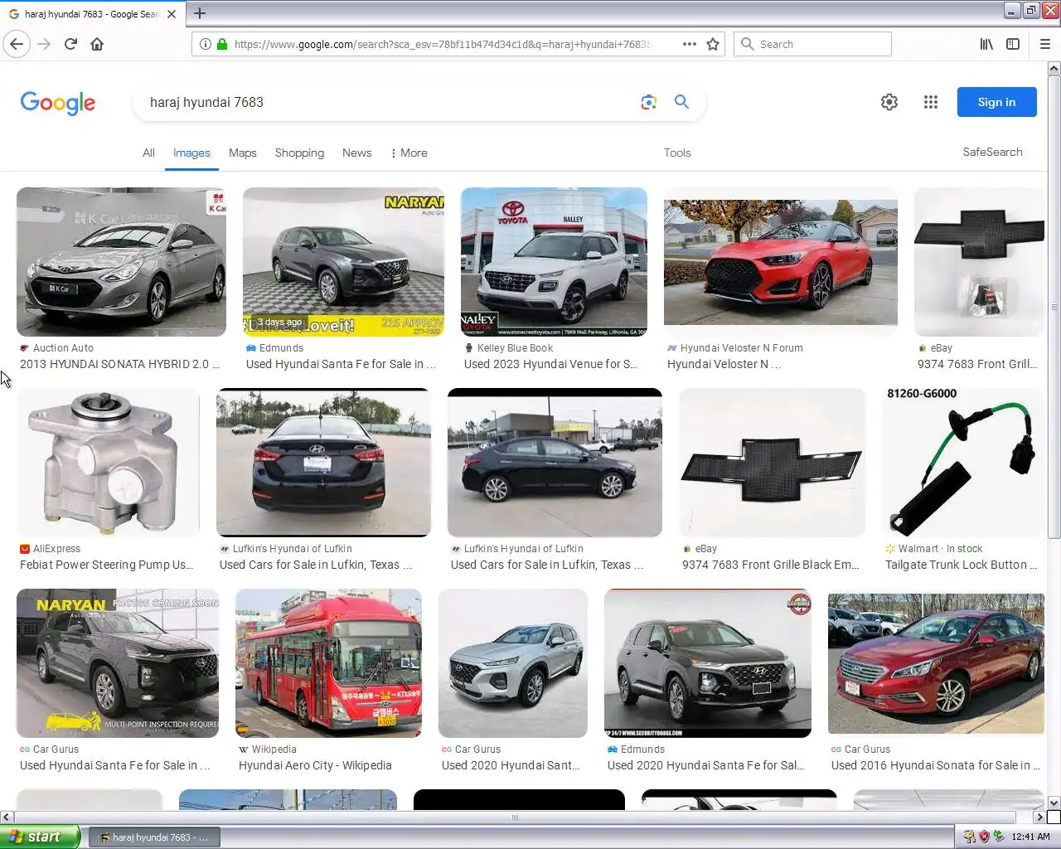Toggle the sidebar view icon
This screenshot has height=849, width=1061.
(x=1013, y=44)
